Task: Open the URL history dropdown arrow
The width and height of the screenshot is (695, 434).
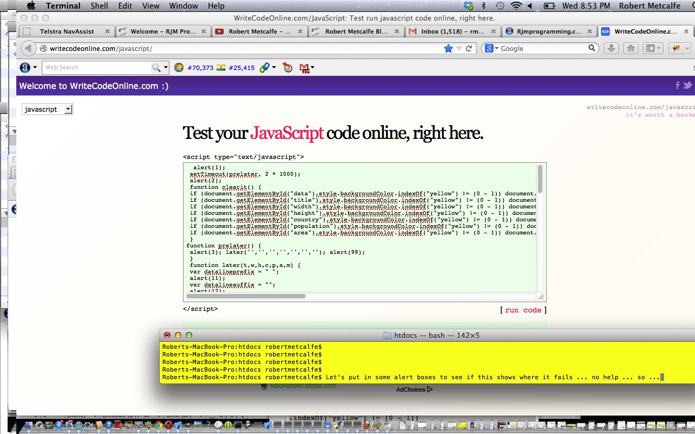Action: tap(459, 49)
